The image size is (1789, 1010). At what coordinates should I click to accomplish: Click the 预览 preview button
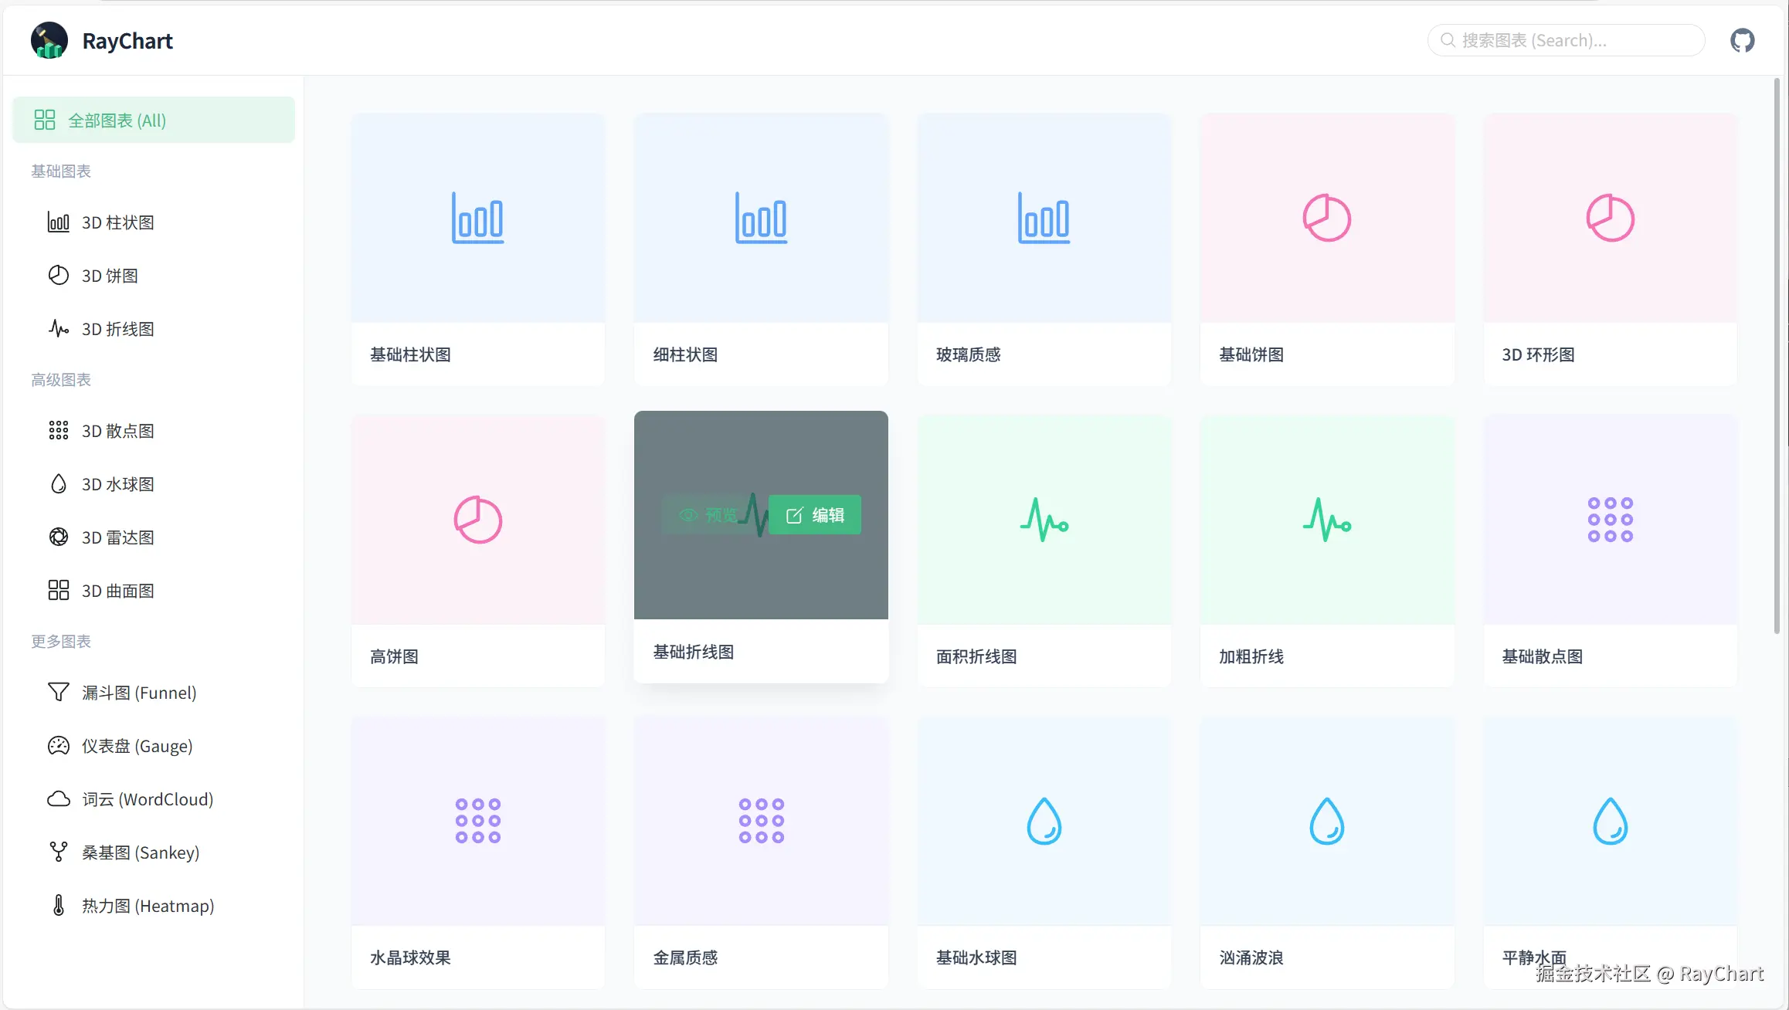tap(708, 515)
